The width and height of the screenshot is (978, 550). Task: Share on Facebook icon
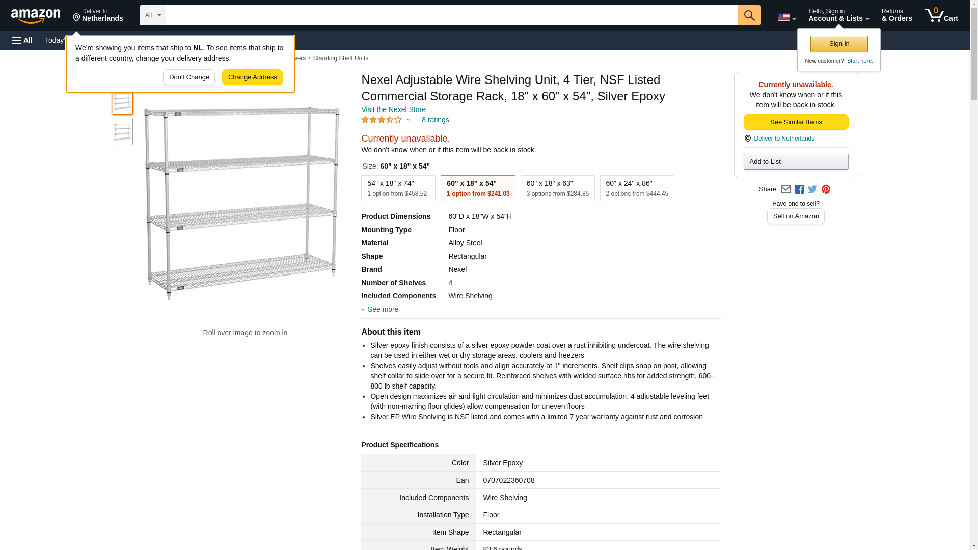click(799, 189)
